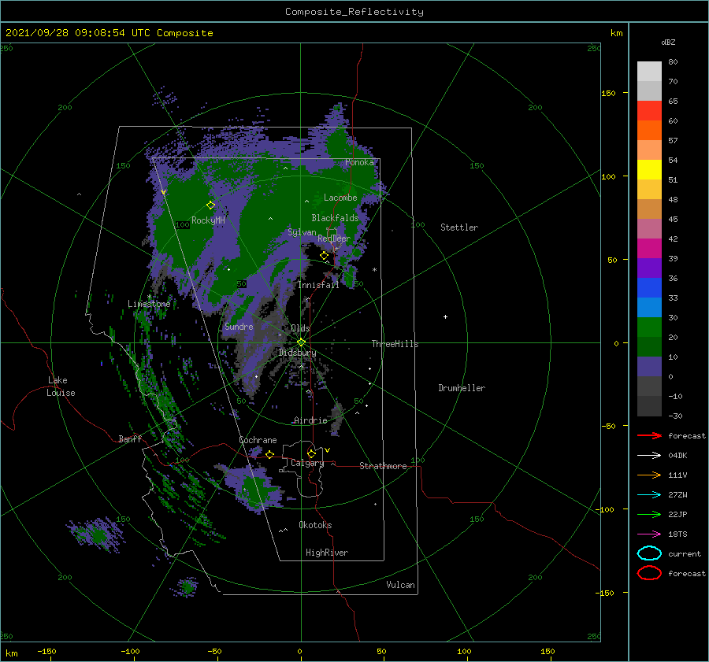Click the yellow diamond marker below Cochrane
This screenshot has height=662, width=709.
pos(270,454)
